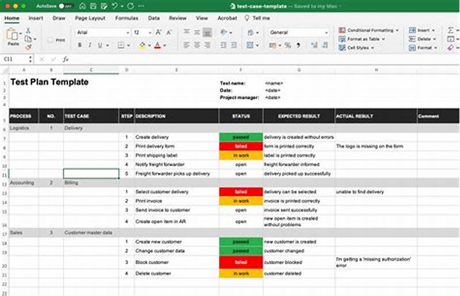This screenshot has height=296, width=460.
Task: Toggle the AutoSave switch
Action: click(65, 6)
